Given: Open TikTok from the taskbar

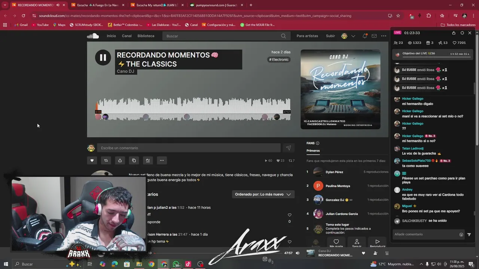Looking at the screenshot, I should click(188, 264).
